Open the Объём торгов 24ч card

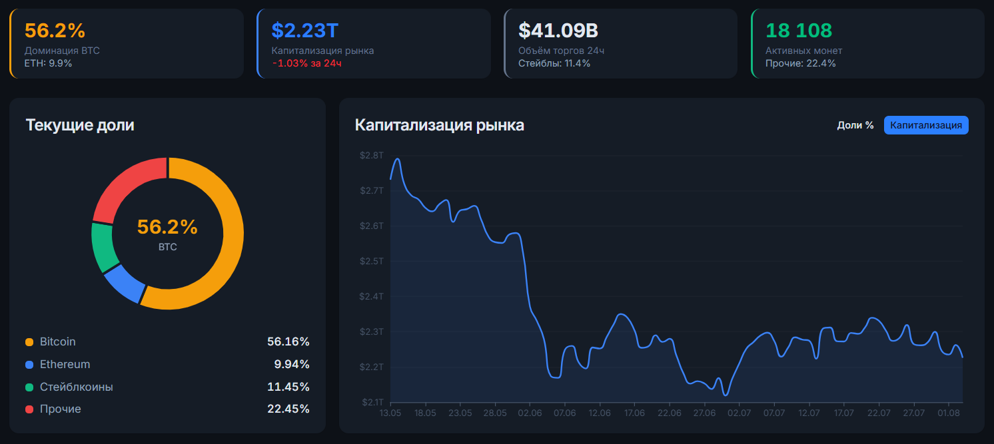(x=621, y=43)
